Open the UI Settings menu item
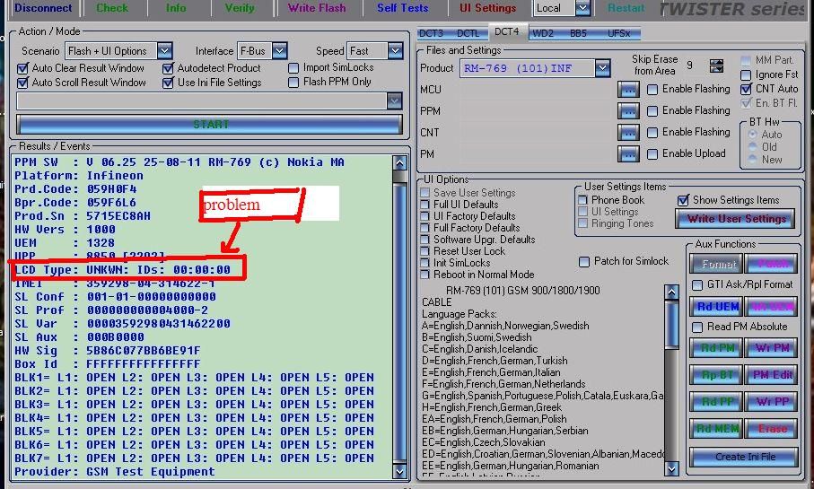Viewport: 814px width, 489px height. 487,8
